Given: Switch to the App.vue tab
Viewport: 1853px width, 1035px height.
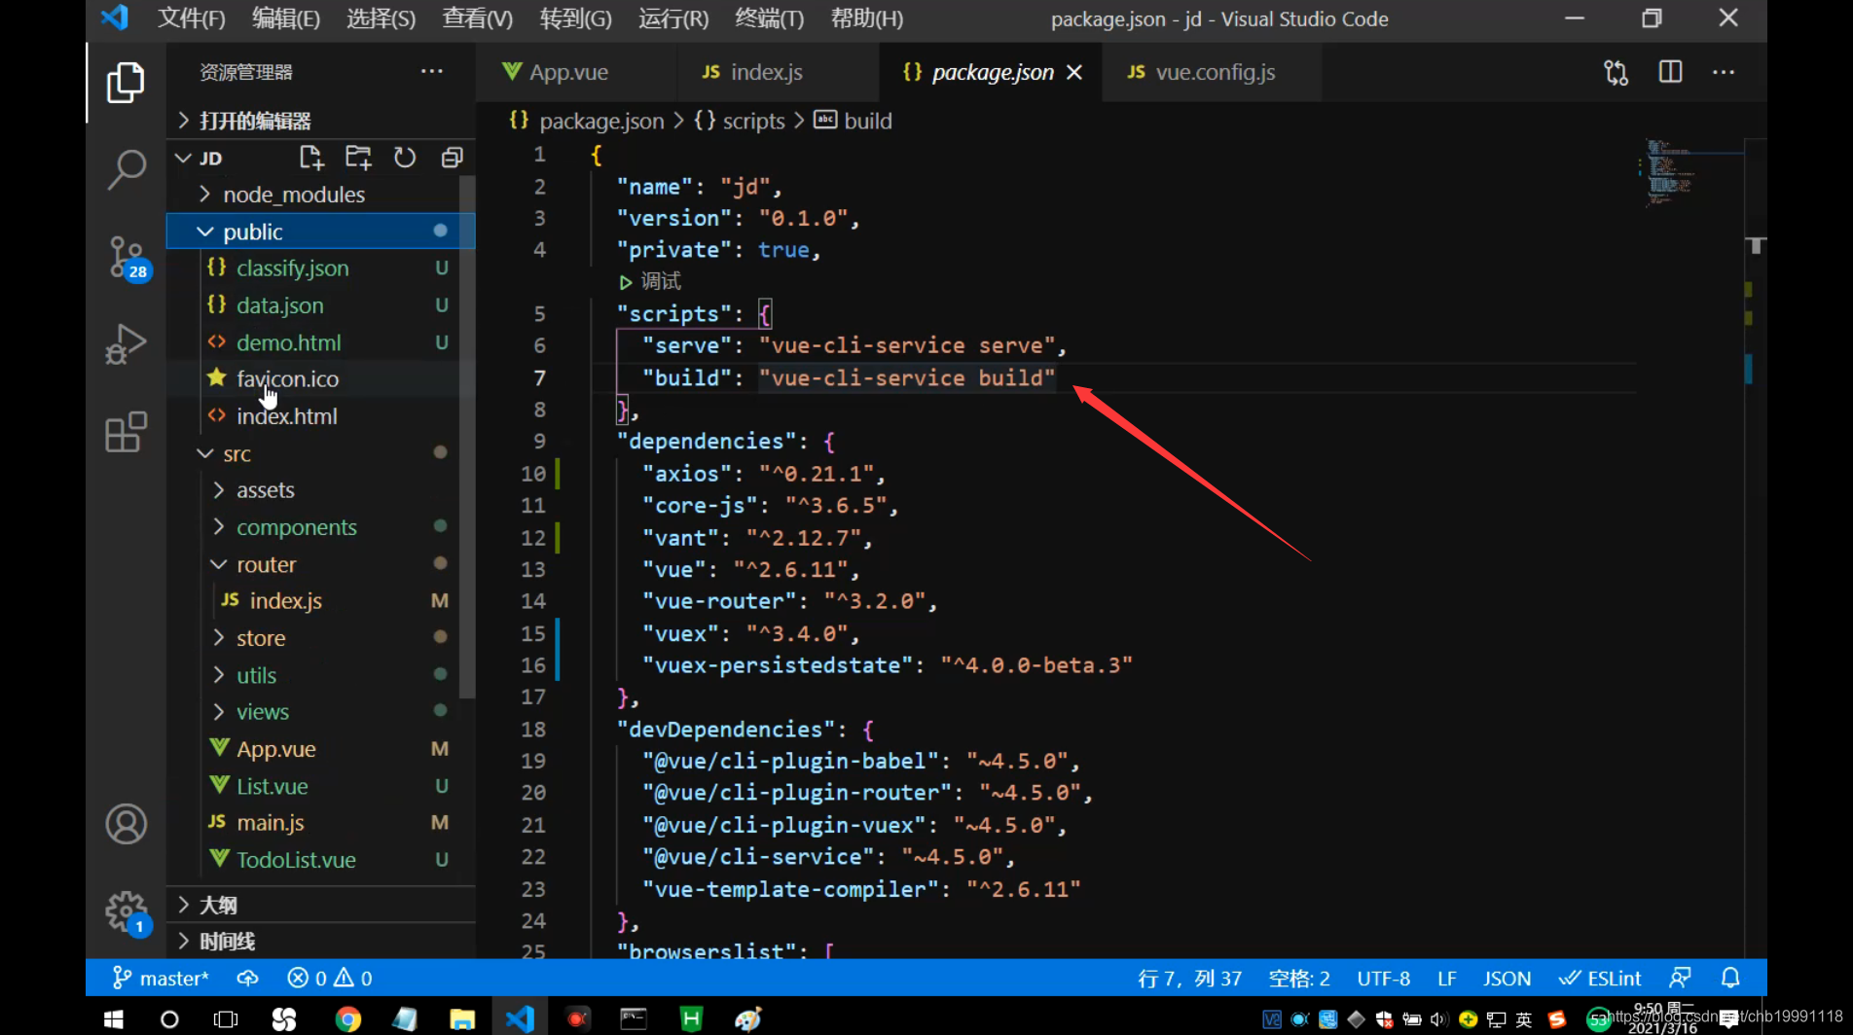Looking at the screenshot, I should click(575, 72).
